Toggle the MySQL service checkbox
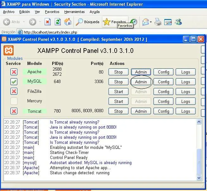The height and width of the screenshot is (191, 207). coord(14,82)
